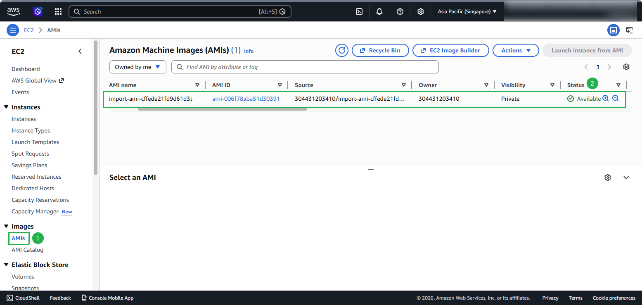The image size is (642, 305).
Task: Collapse the Elastic Block Store section
Action: [6, 265]
